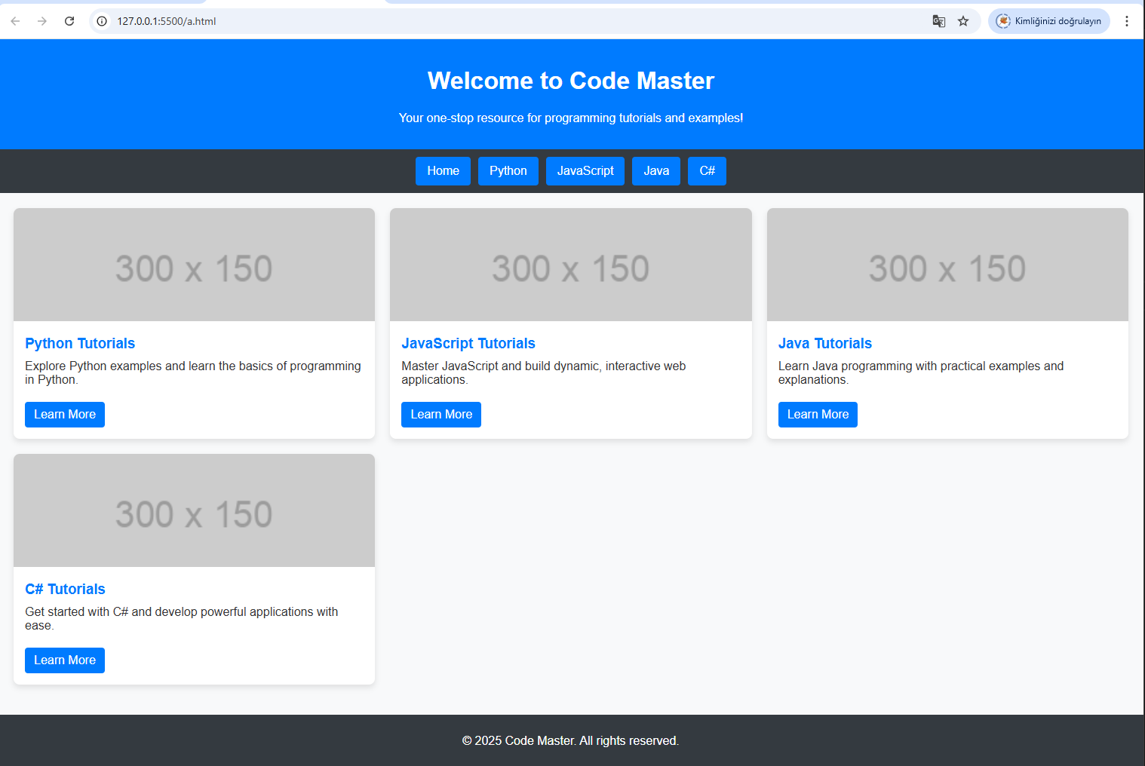
Task: Go to Home in navigation bar
Action: pyautogui.click(x=443, y=171)
